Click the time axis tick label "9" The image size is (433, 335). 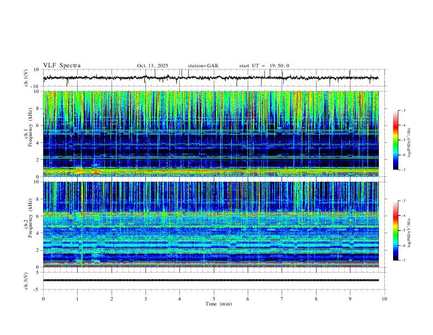click(350, 299)
